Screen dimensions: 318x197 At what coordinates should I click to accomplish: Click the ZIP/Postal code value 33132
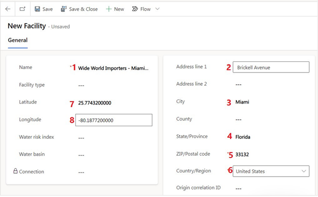point(242,155)
